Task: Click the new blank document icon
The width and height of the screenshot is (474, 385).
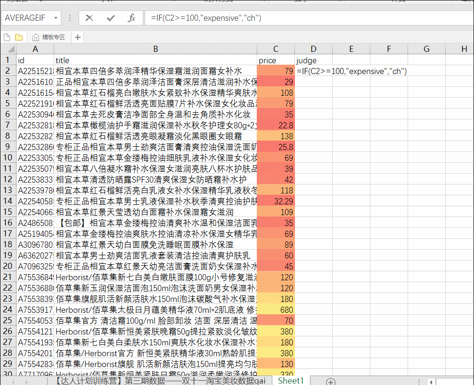Action: coord(7,37)
